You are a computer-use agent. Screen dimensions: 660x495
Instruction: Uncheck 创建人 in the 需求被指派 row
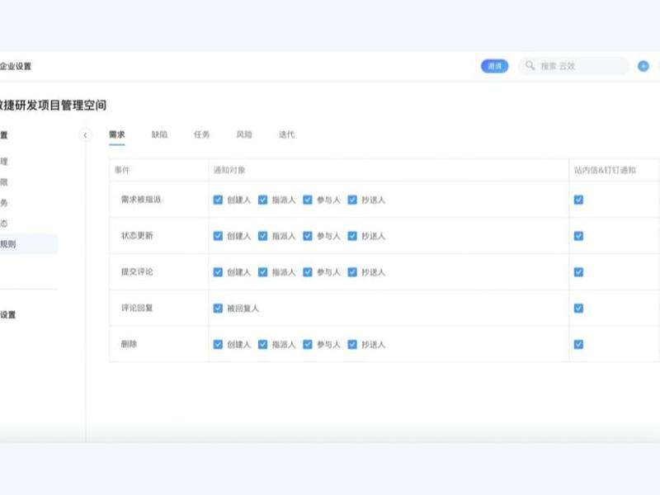click(216, 198)
